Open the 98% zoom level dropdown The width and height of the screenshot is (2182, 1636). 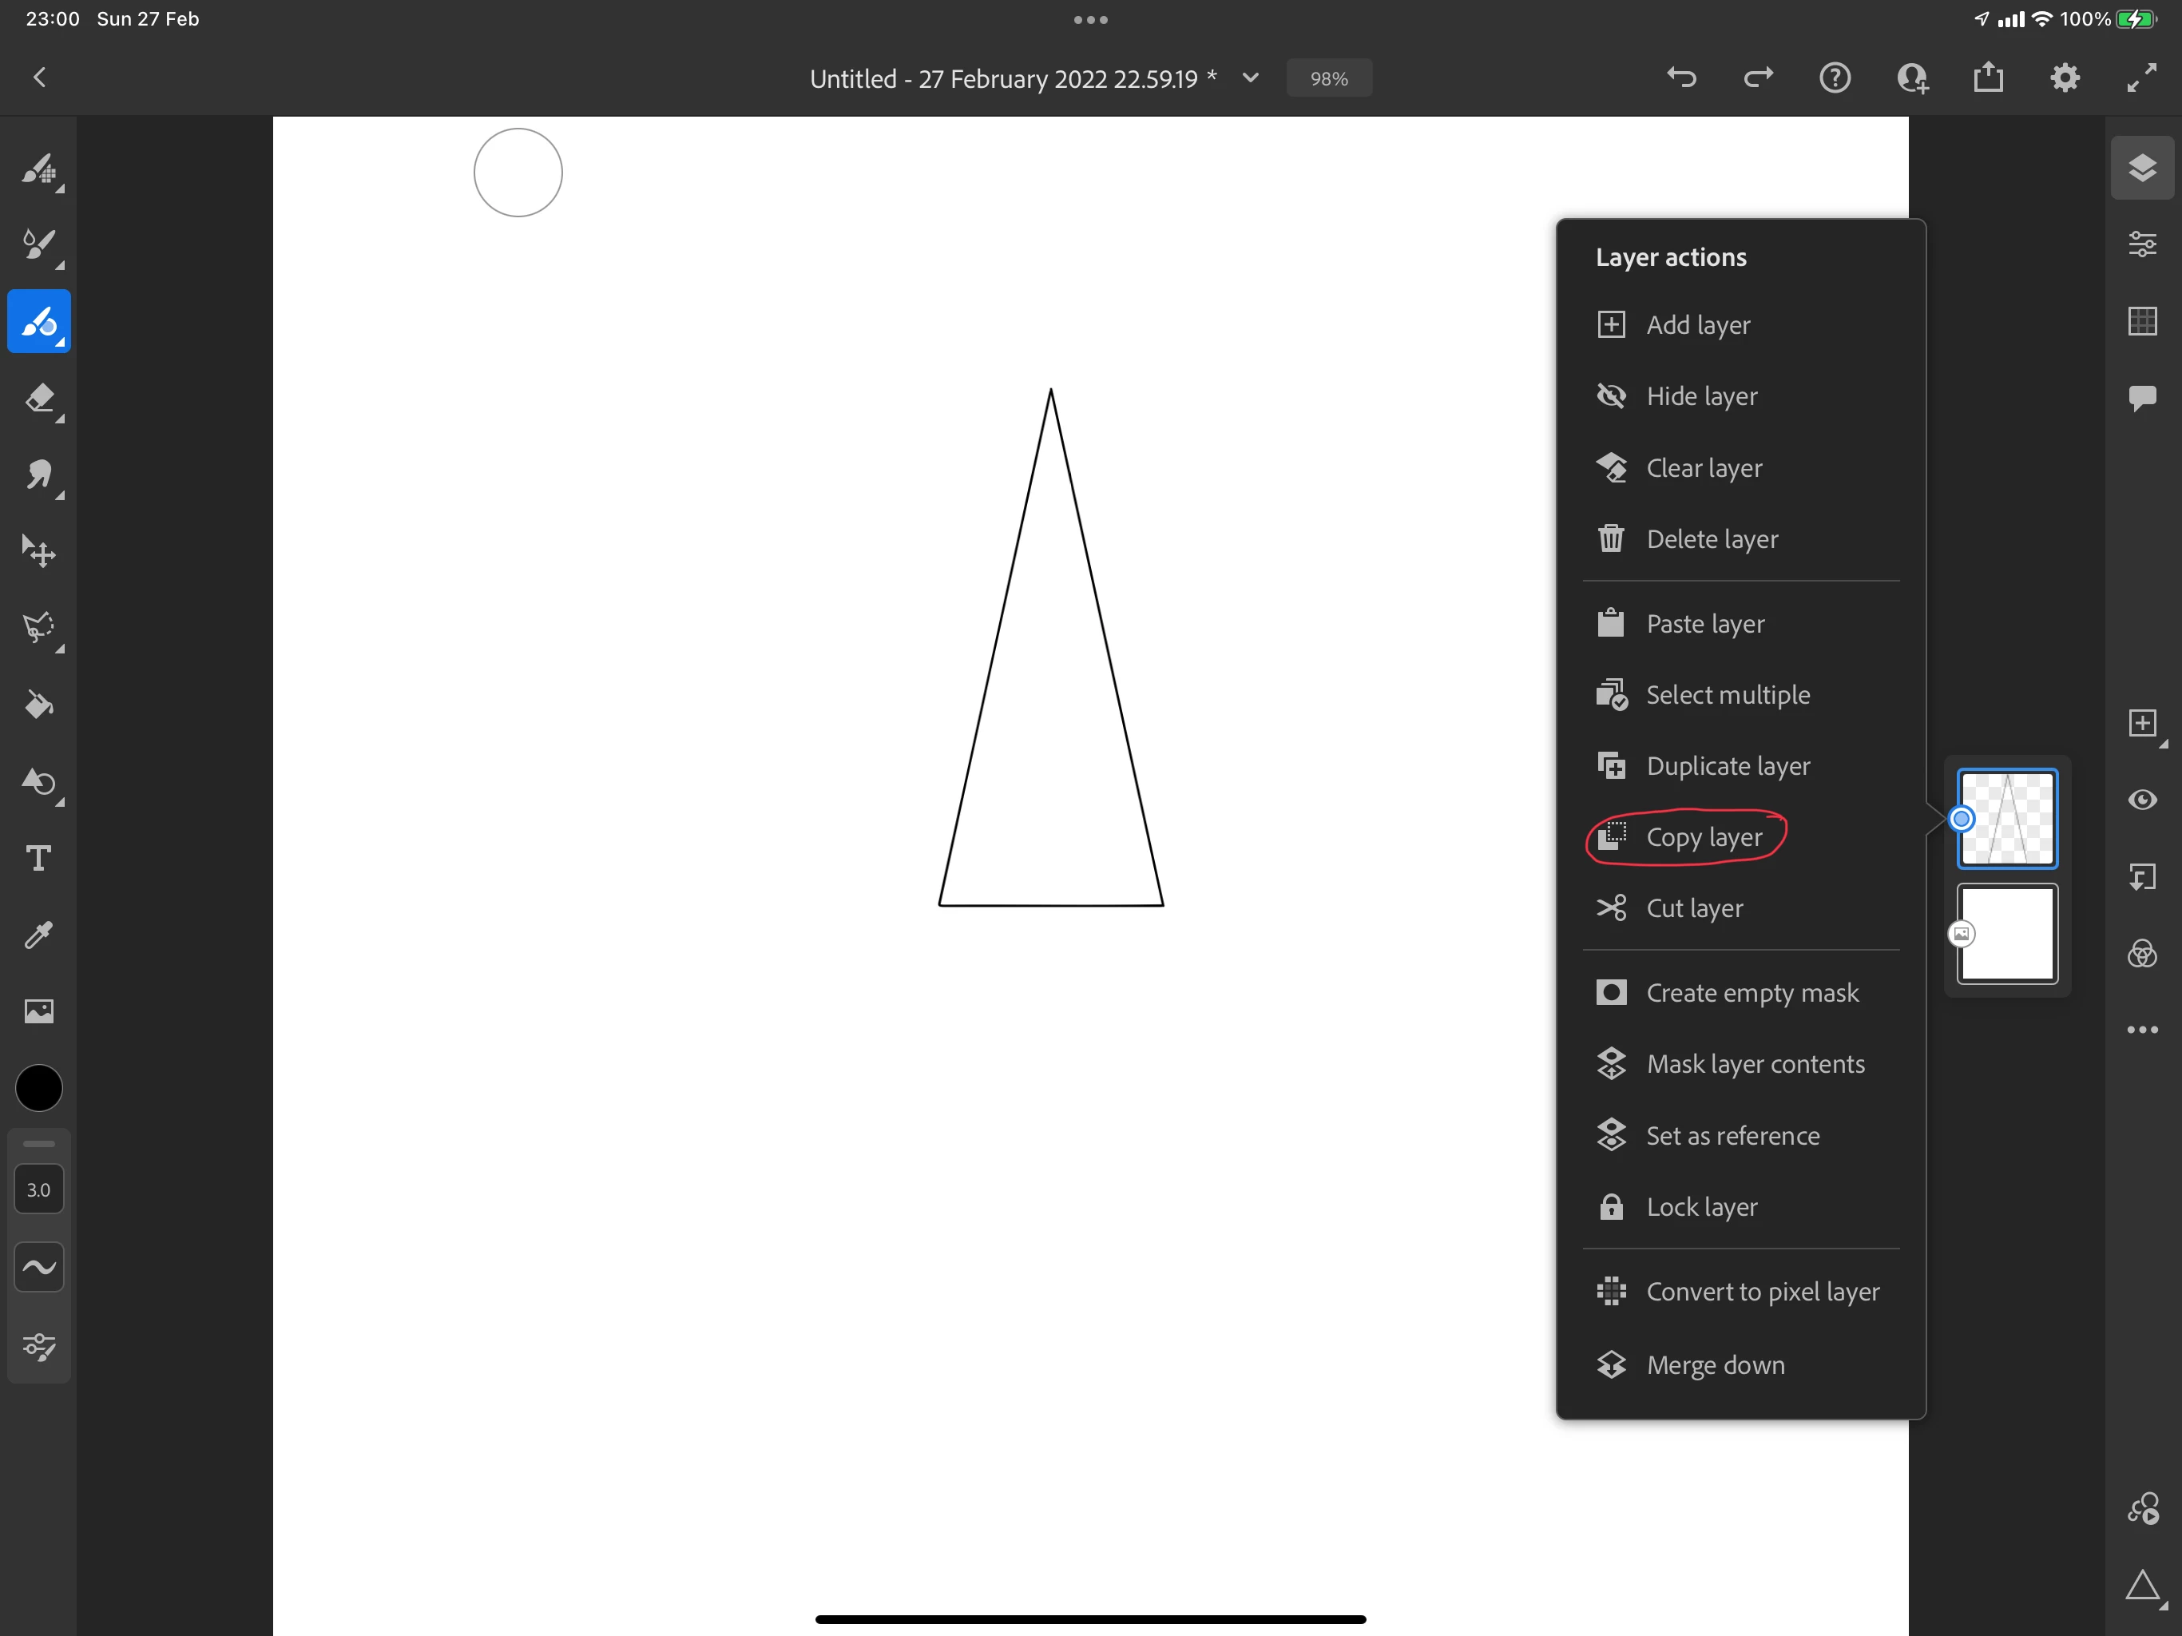click(x=1327, y=79)
